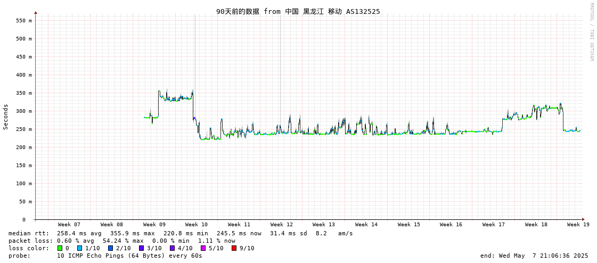Click the light blue 1/10 loss swatch
This screenshot has height=263, width=597.
point(79,248)
